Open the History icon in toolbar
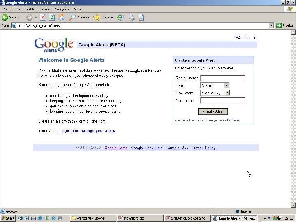The image size is (296, 222). coord(120,17)
